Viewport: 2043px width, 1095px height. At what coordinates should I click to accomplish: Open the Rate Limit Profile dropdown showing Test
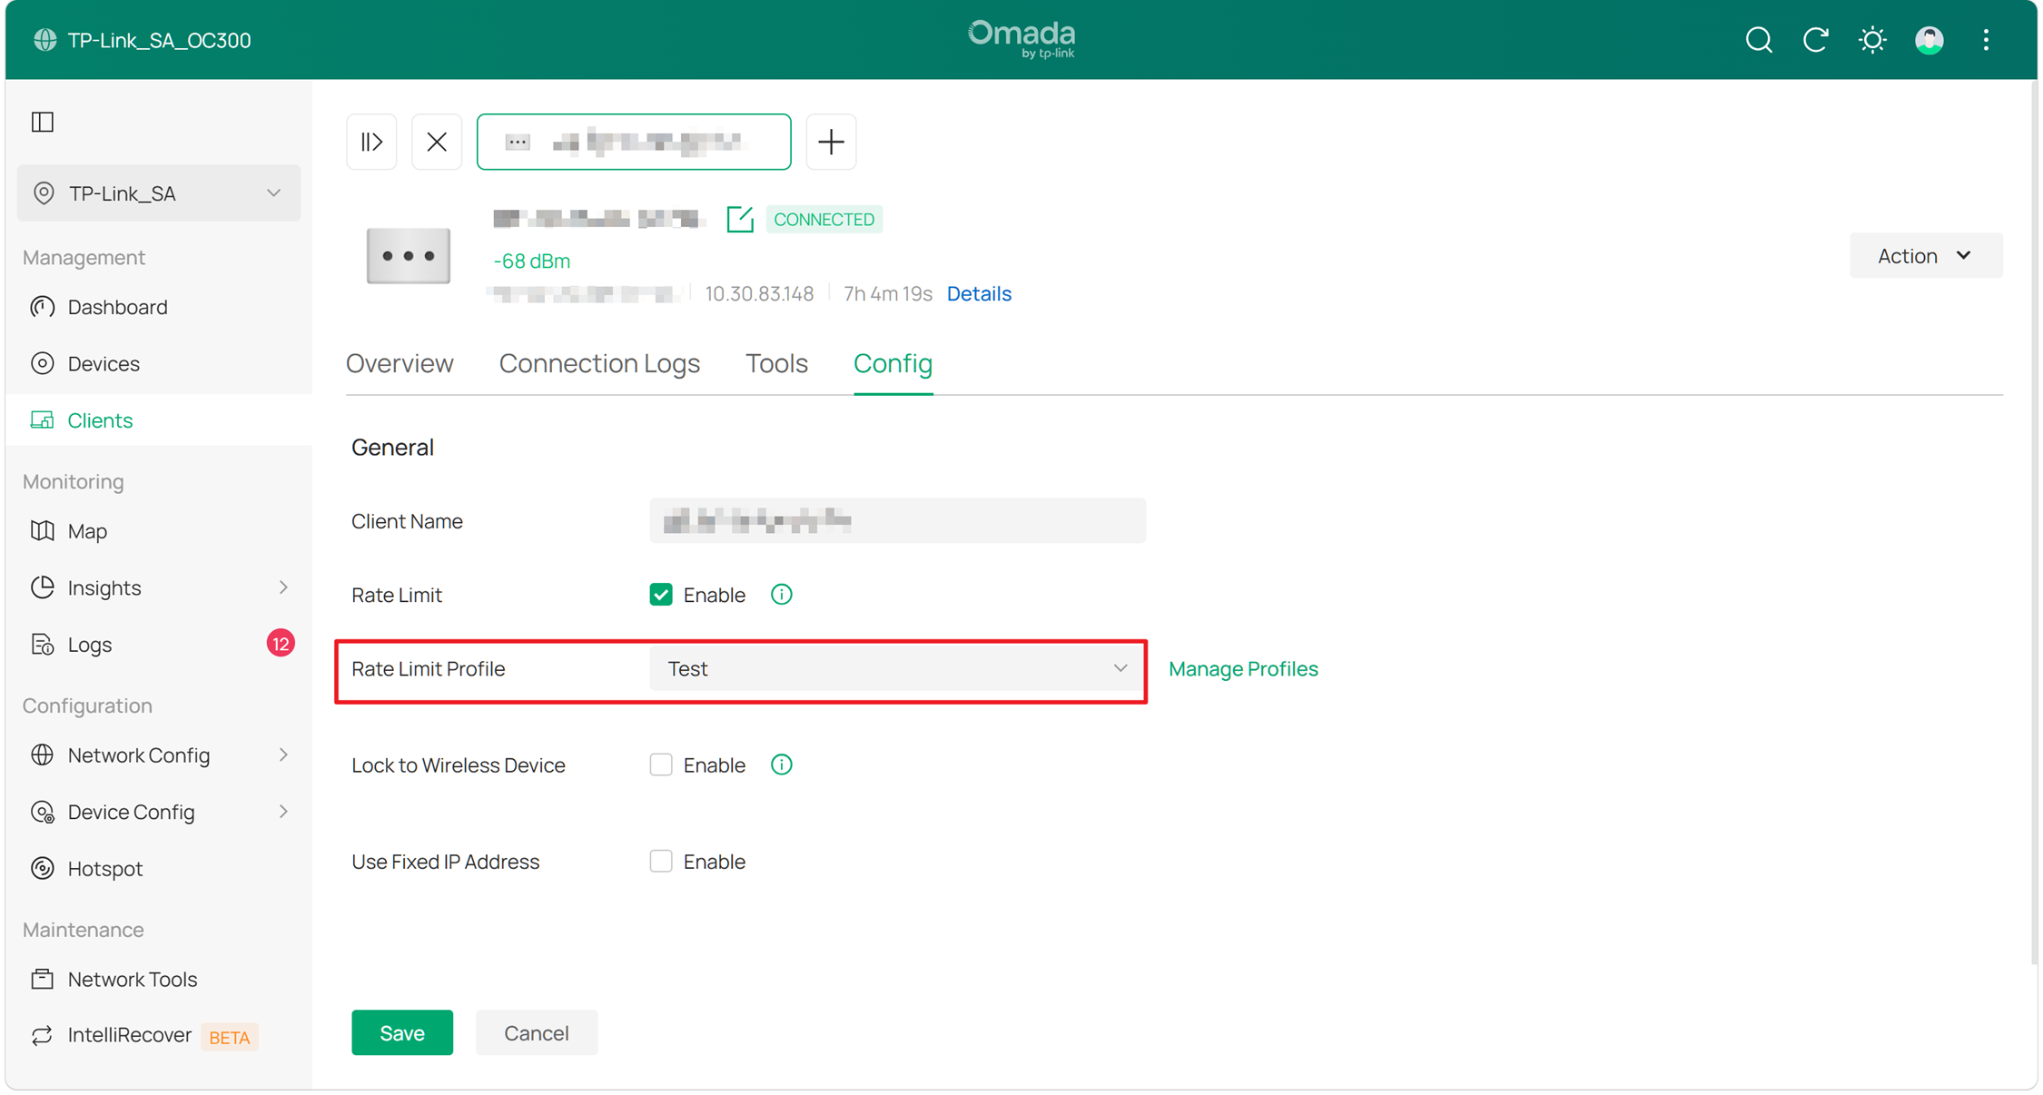coord(897,668)
